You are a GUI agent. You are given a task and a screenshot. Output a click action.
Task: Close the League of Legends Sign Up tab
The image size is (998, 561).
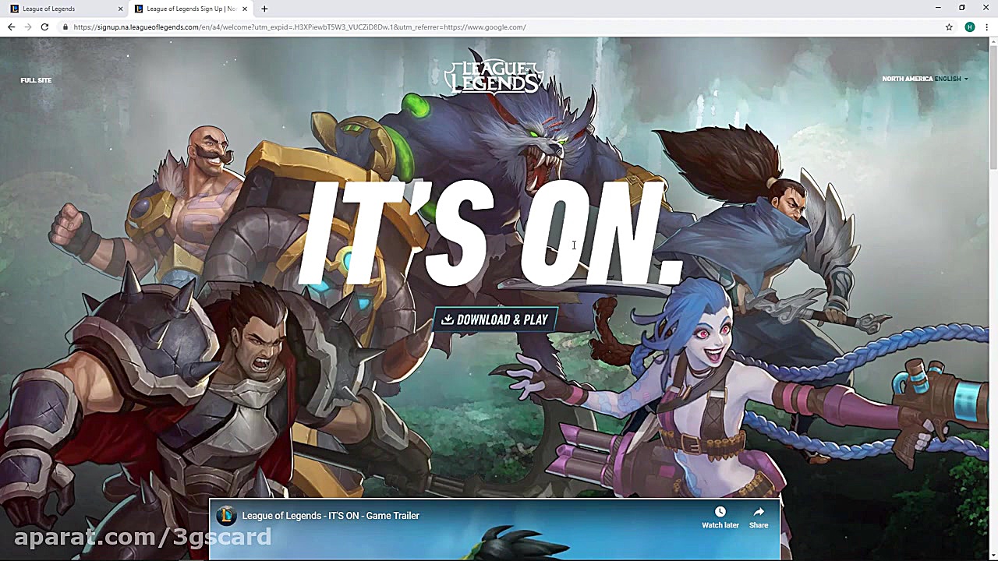pos(245,9)
